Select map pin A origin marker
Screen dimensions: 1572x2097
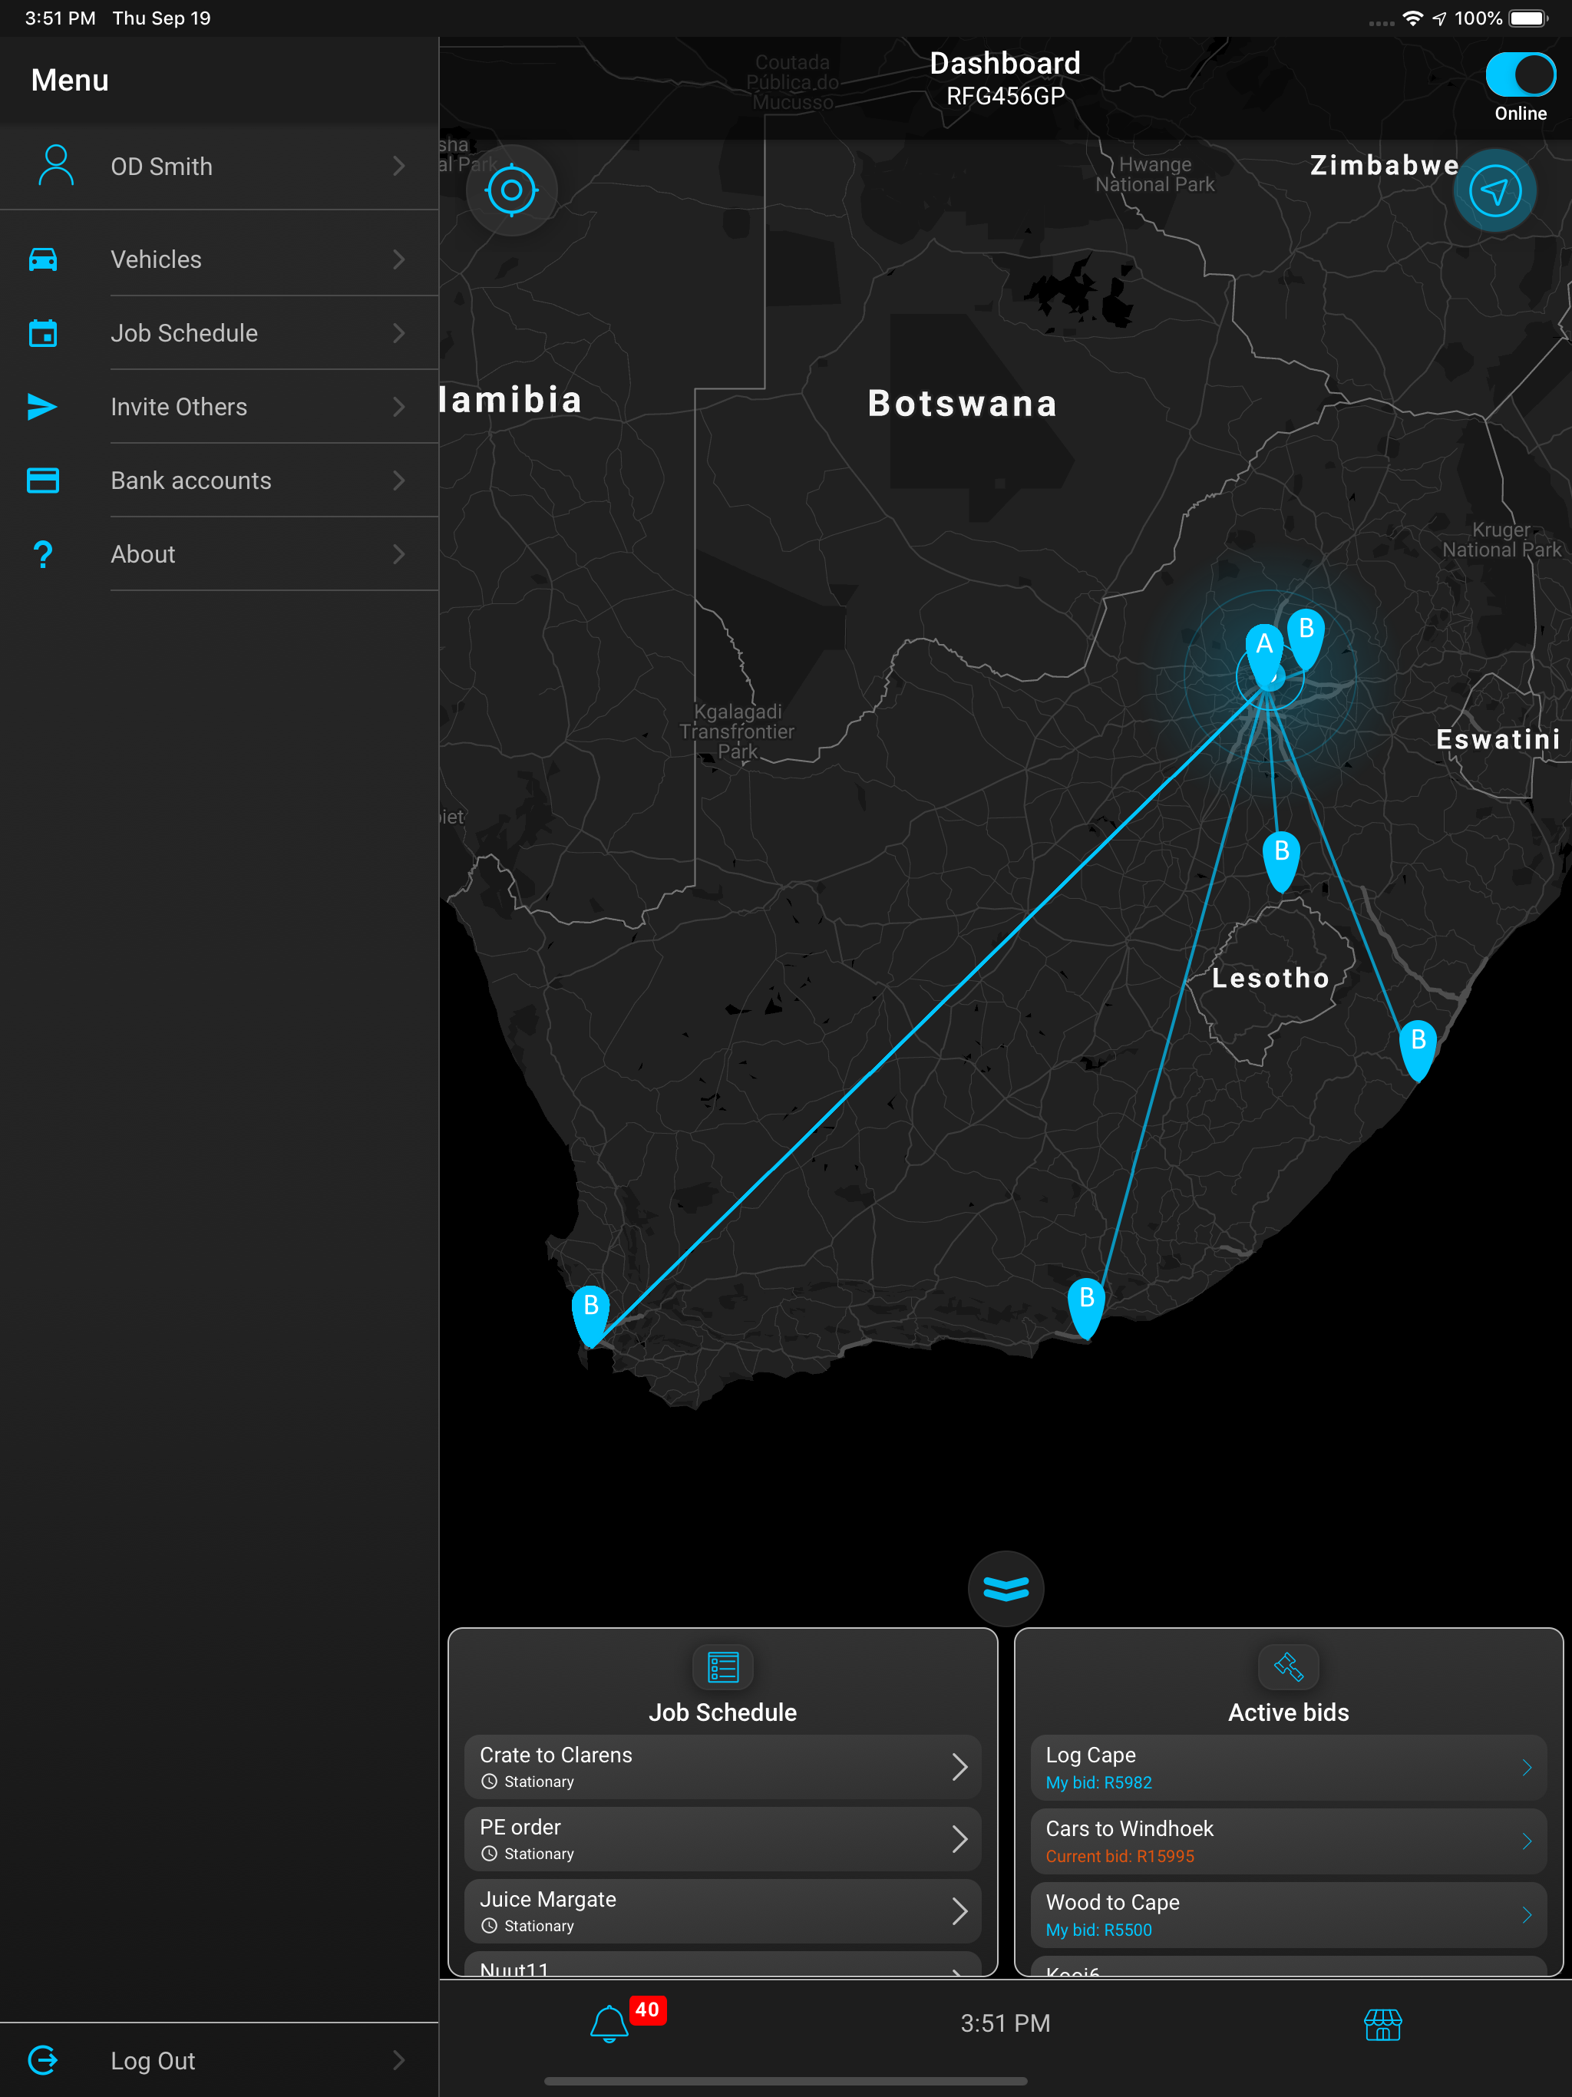pos(1264,653)
